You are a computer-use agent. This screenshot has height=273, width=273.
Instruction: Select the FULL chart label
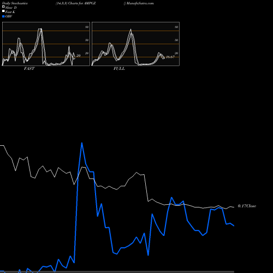(119, 69)
